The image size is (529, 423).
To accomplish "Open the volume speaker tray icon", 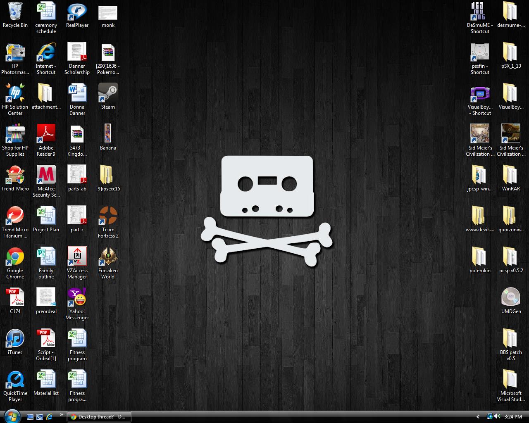I will [497, 416].
